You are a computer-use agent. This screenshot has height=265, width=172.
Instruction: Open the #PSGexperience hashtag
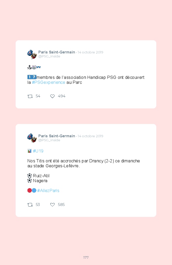coord(49,82)
